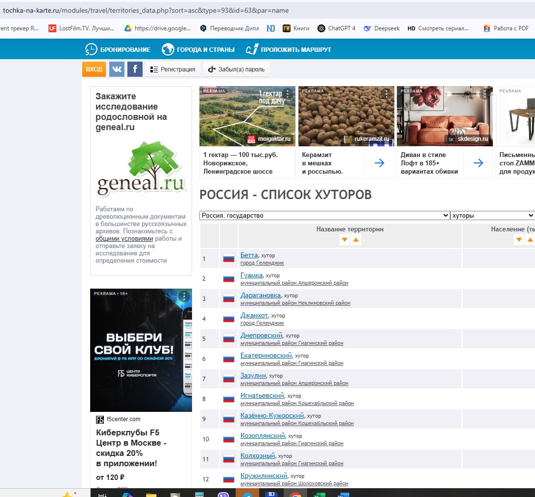Open the rukeramzit.ru keramzit ad image
The image size is (535, 497).
click(346, 116)
